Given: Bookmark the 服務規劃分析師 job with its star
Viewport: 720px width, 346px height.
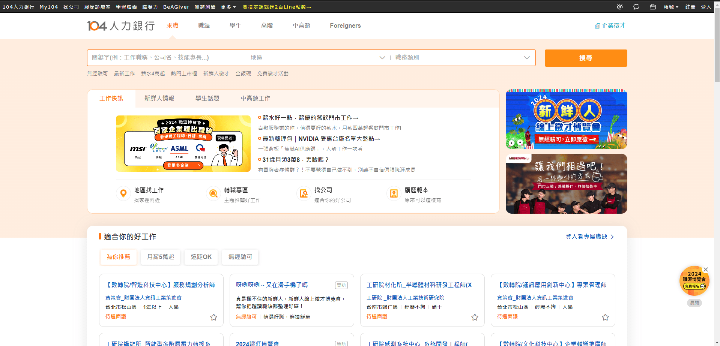Looking at the screenshot, I should (213, 317).
